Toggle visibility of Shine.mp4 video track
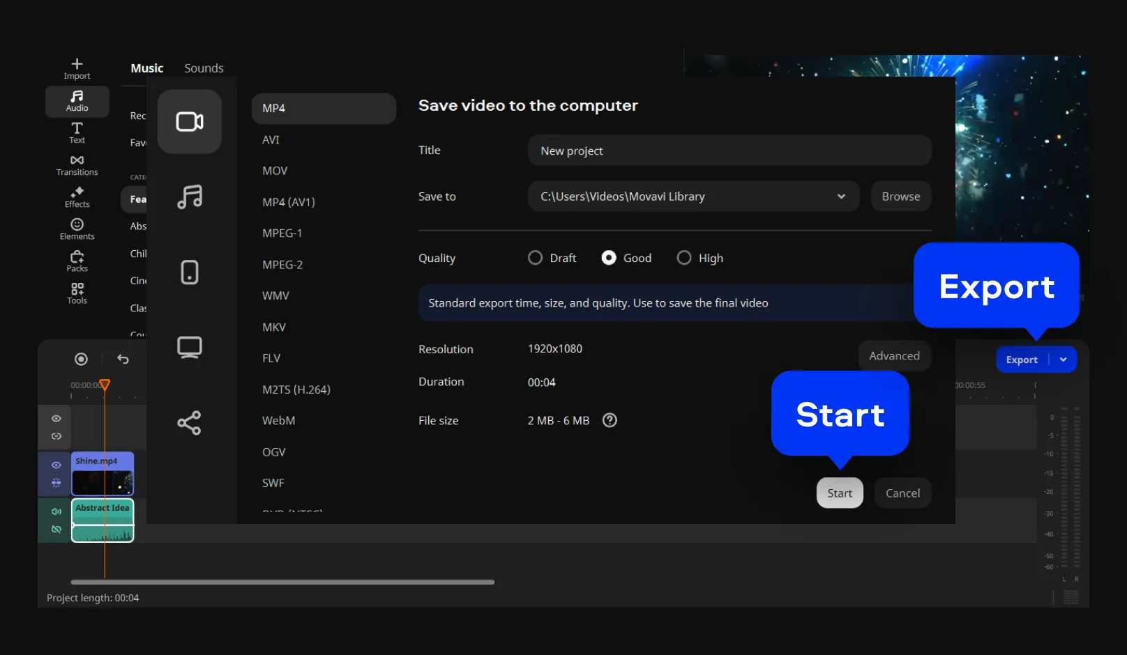 pyautogui.click(x=56, y=465)
